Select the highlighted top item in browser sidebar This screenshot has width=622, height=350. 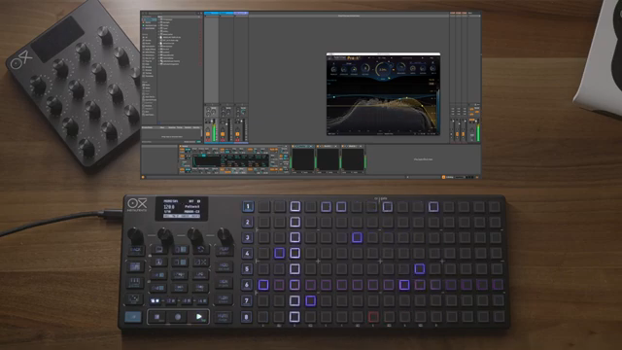click(150, 19)
